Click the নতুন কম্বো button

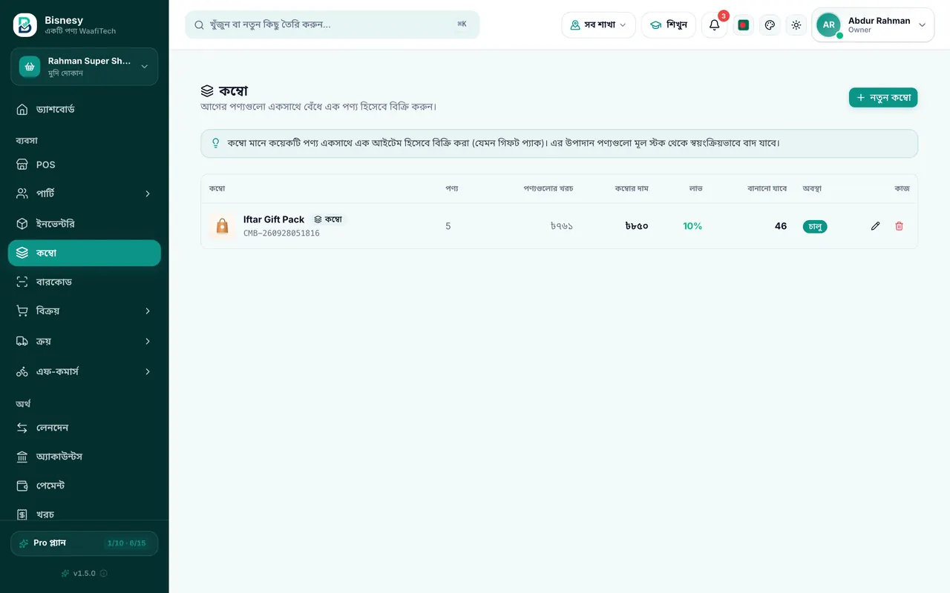(883, 98)
